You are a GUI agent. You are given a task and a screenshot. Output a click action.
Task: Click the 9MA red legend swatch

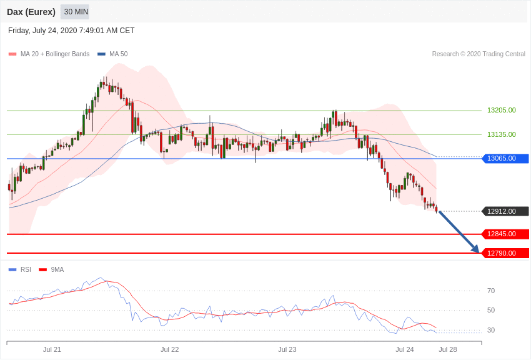tap(43, 269)
